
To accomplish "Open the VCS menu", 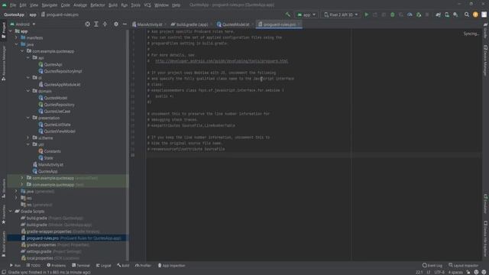I will (147, 5).
